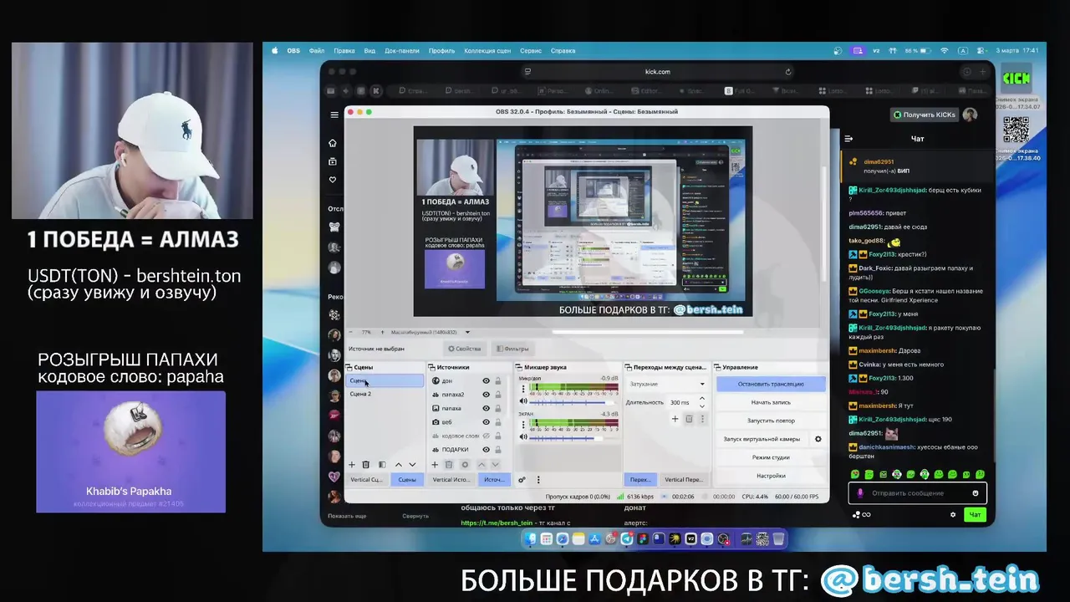Open advanced audio properties gears icon
The image size is (1070, 602).
click(522, 480)
